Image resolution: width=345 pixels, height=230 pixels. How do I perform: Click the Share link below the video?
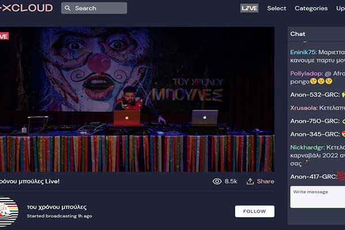click(x=265, y=181)
